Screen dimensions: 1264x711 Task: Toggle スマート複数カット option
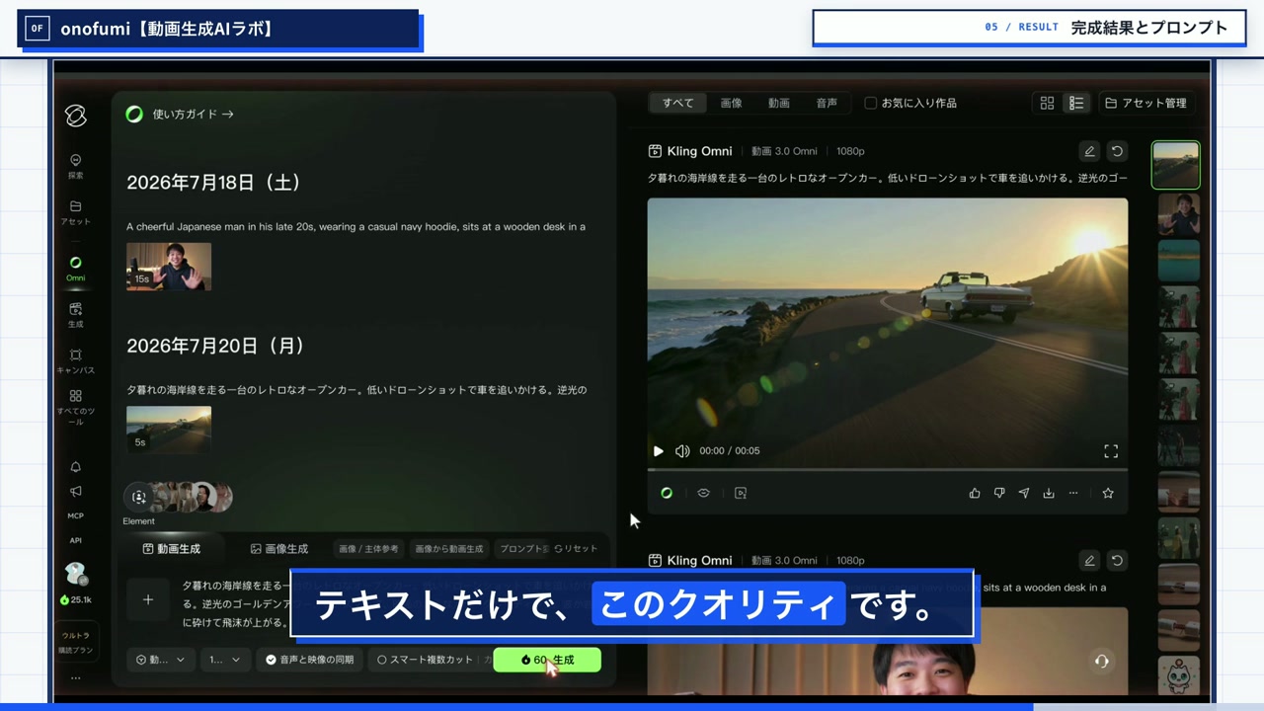tap(425, 660)
